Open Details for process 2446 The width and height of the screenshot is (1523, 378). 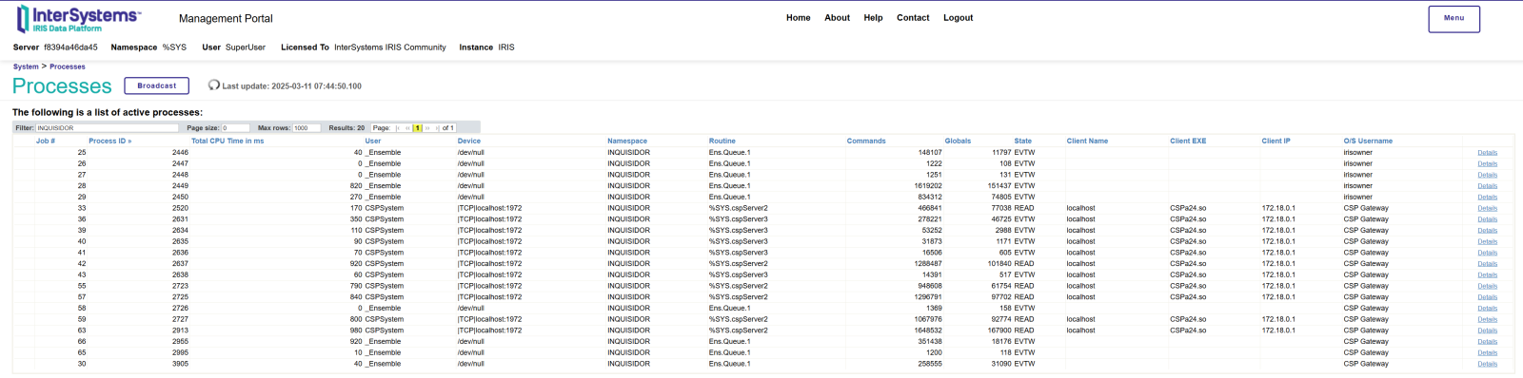(x=1488, y=152)
